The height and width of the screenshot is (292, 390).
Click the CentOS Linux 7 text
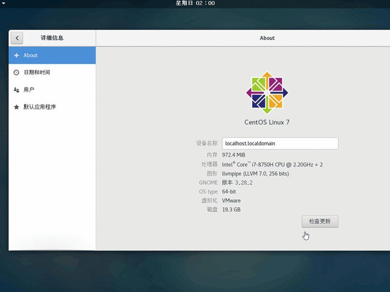pyautogui.click(x=267, y=122)
